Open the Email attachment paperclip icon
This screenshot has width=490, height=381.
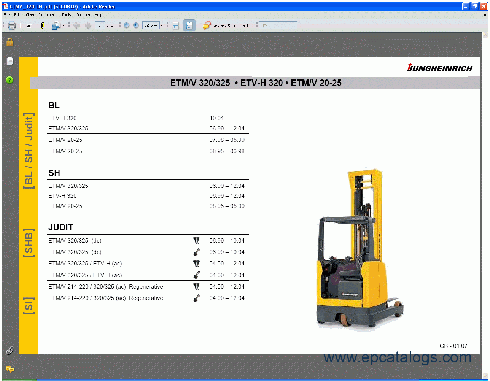tap(42, 25)
